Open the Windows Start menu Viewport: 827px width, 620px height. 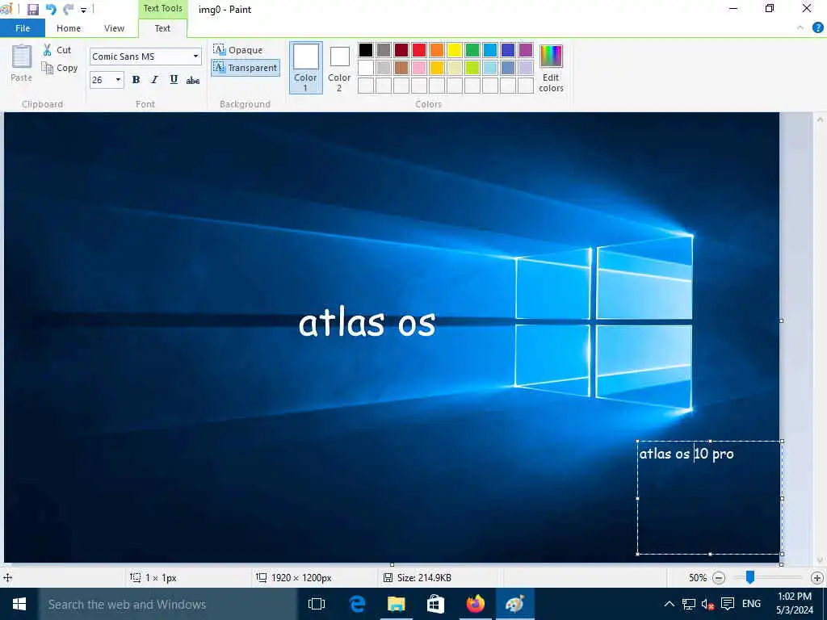[19, 604]
